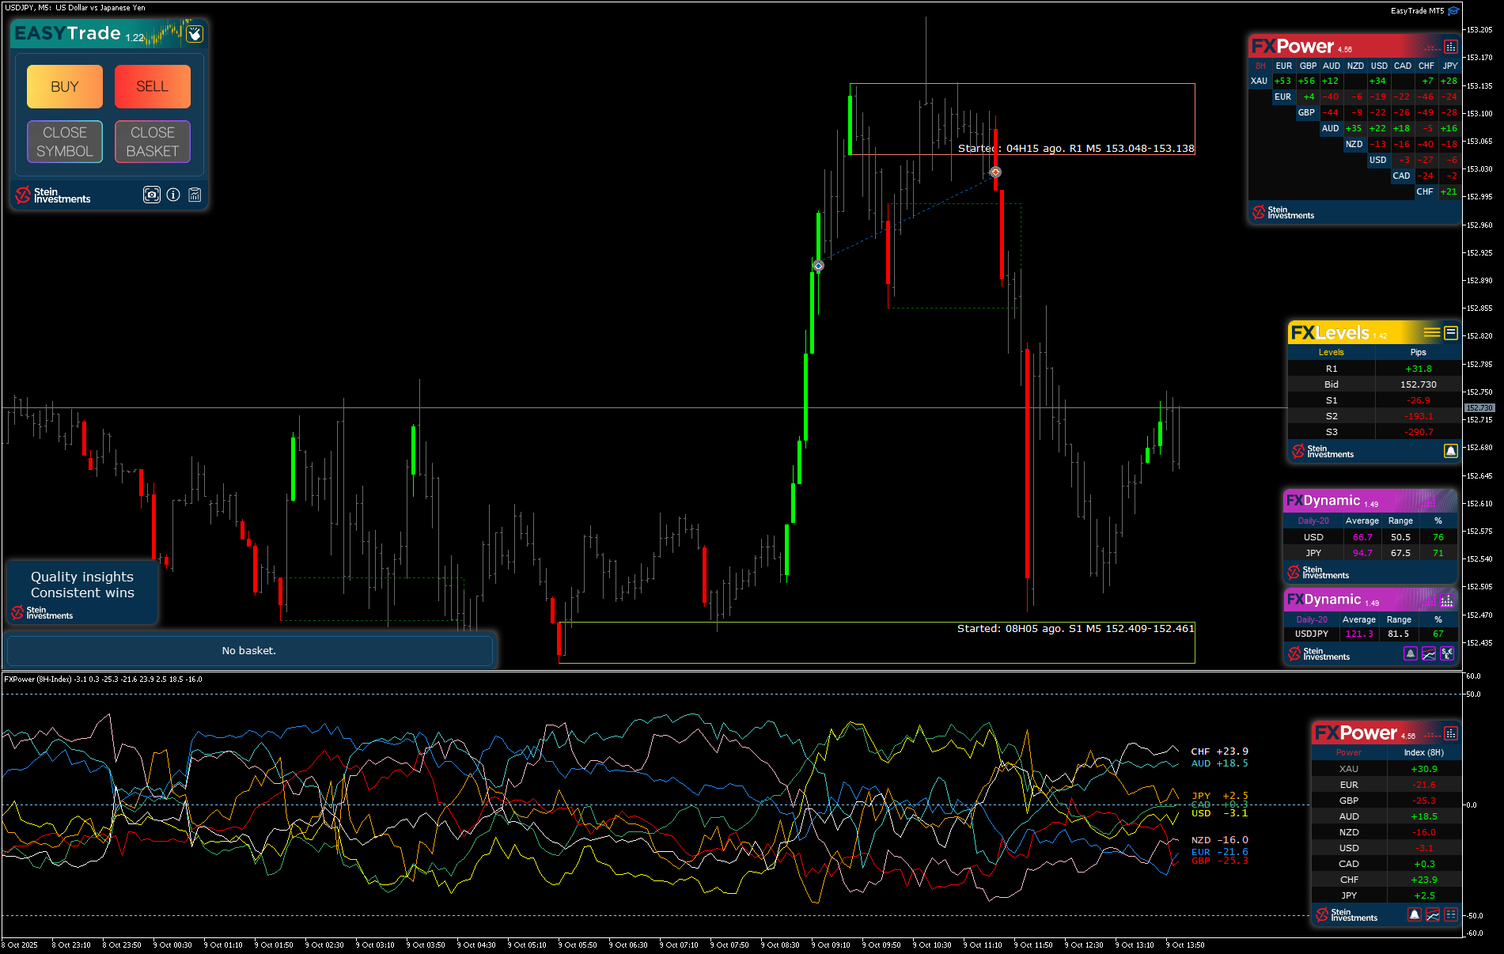Click the Stein Investments logo under Quality insights
The height and width of the screenshot is (954, 1504).
coord(42,613)
